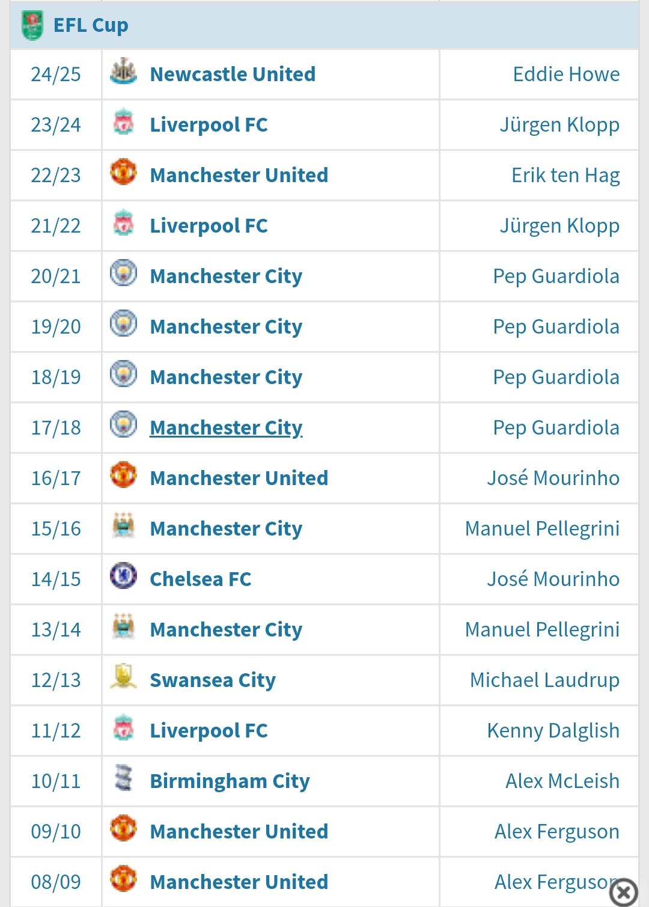Click Manchester City crest in 20/21 row
Viewport: 649px width, 907px height.
click(x=124, y=273)
